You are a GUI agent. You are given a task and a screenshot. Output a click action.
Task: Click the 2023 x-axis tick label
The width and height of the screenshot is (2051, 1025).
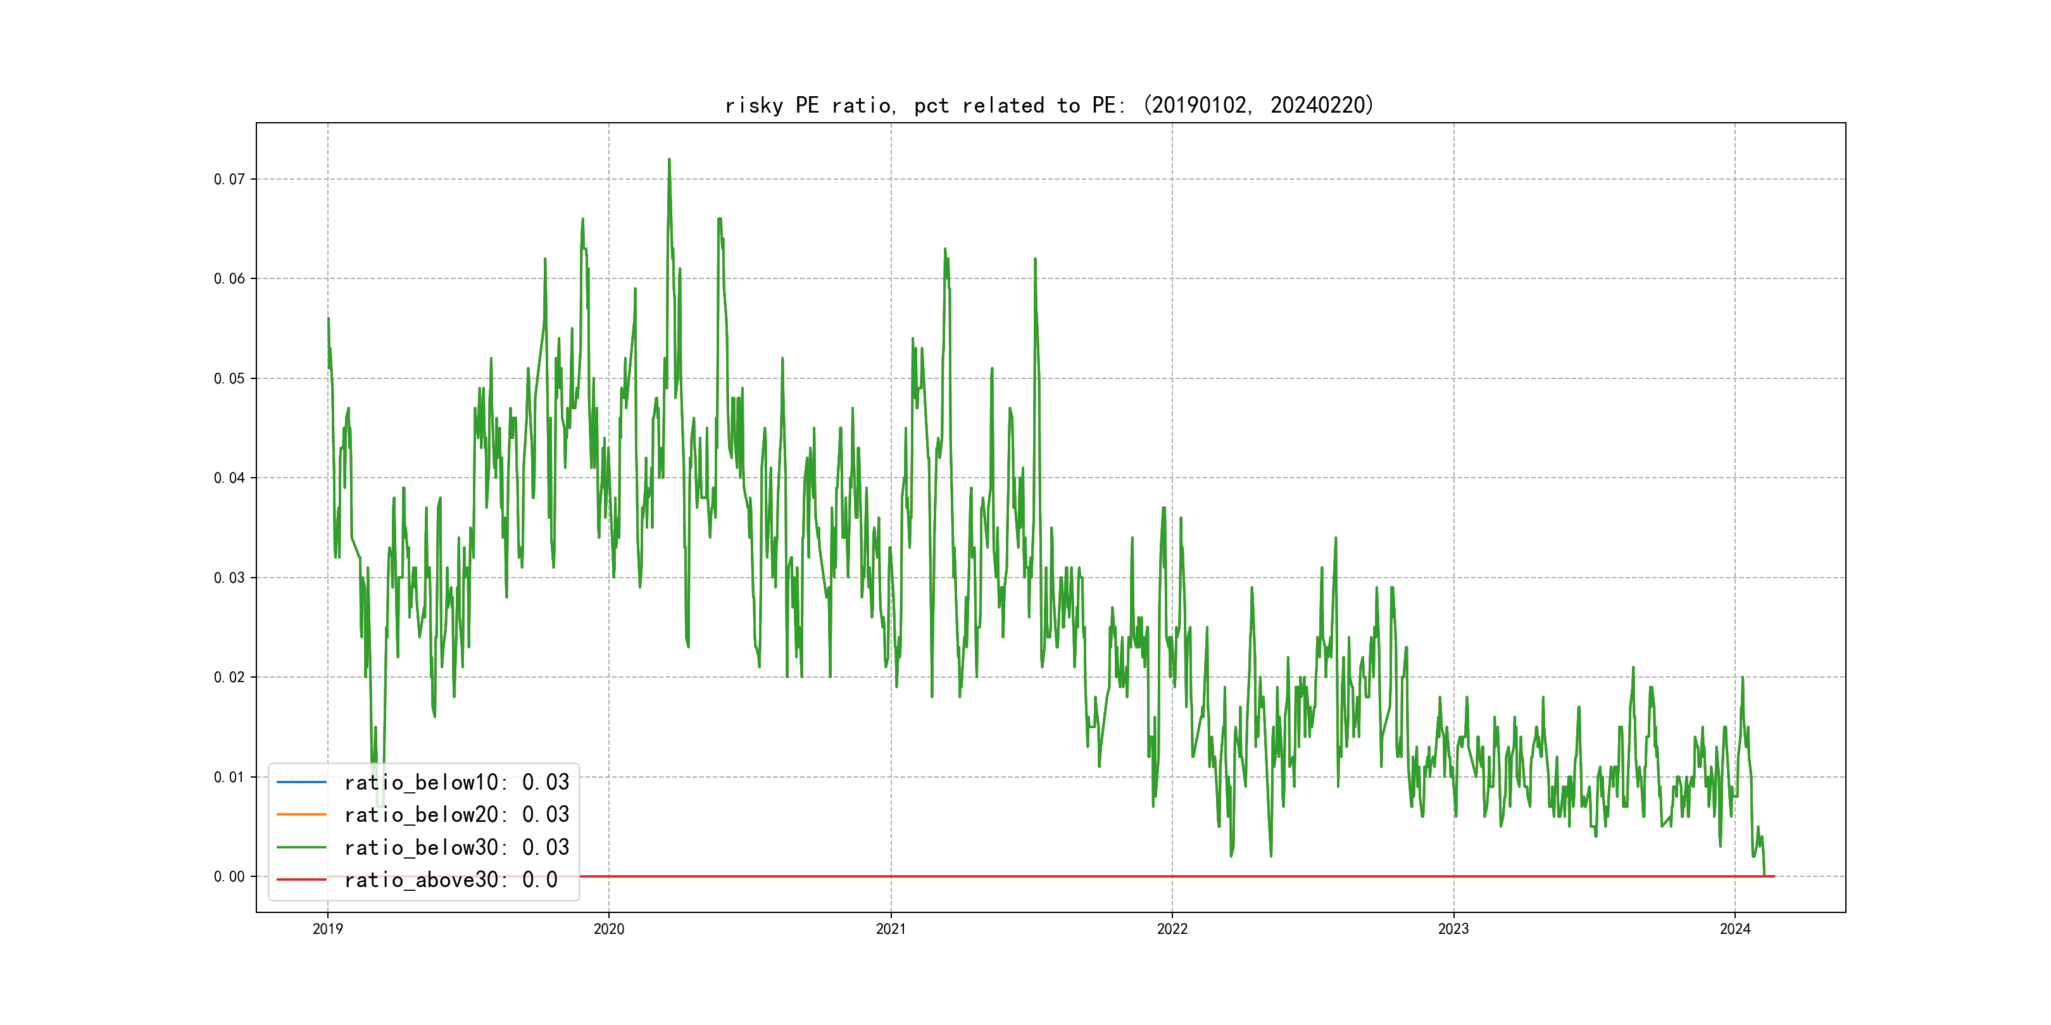[x=1453, y=929]
